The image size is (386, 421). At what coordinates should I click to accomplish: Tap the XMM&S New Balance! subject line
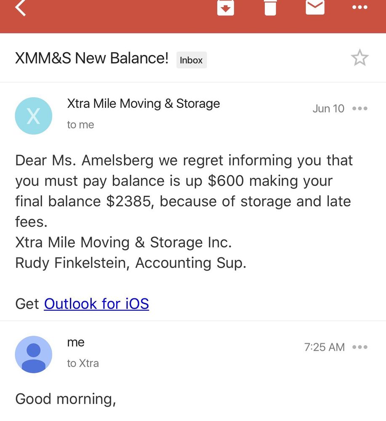(x=92, y=59)
